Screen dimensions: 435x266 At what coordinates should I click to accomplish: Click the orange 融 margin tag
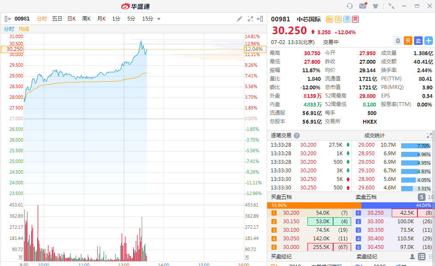329,19
